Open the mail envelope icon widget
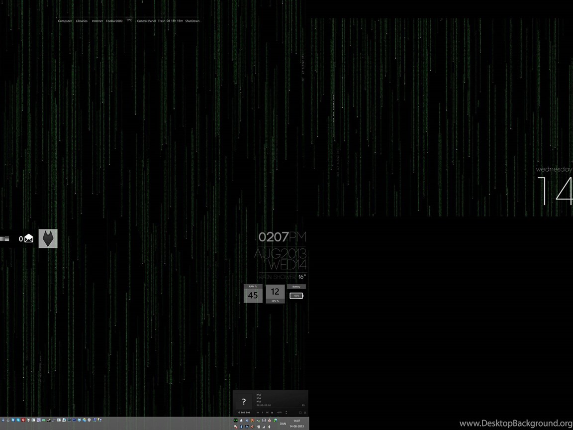573x430 pixels. (x=28, y=239)
